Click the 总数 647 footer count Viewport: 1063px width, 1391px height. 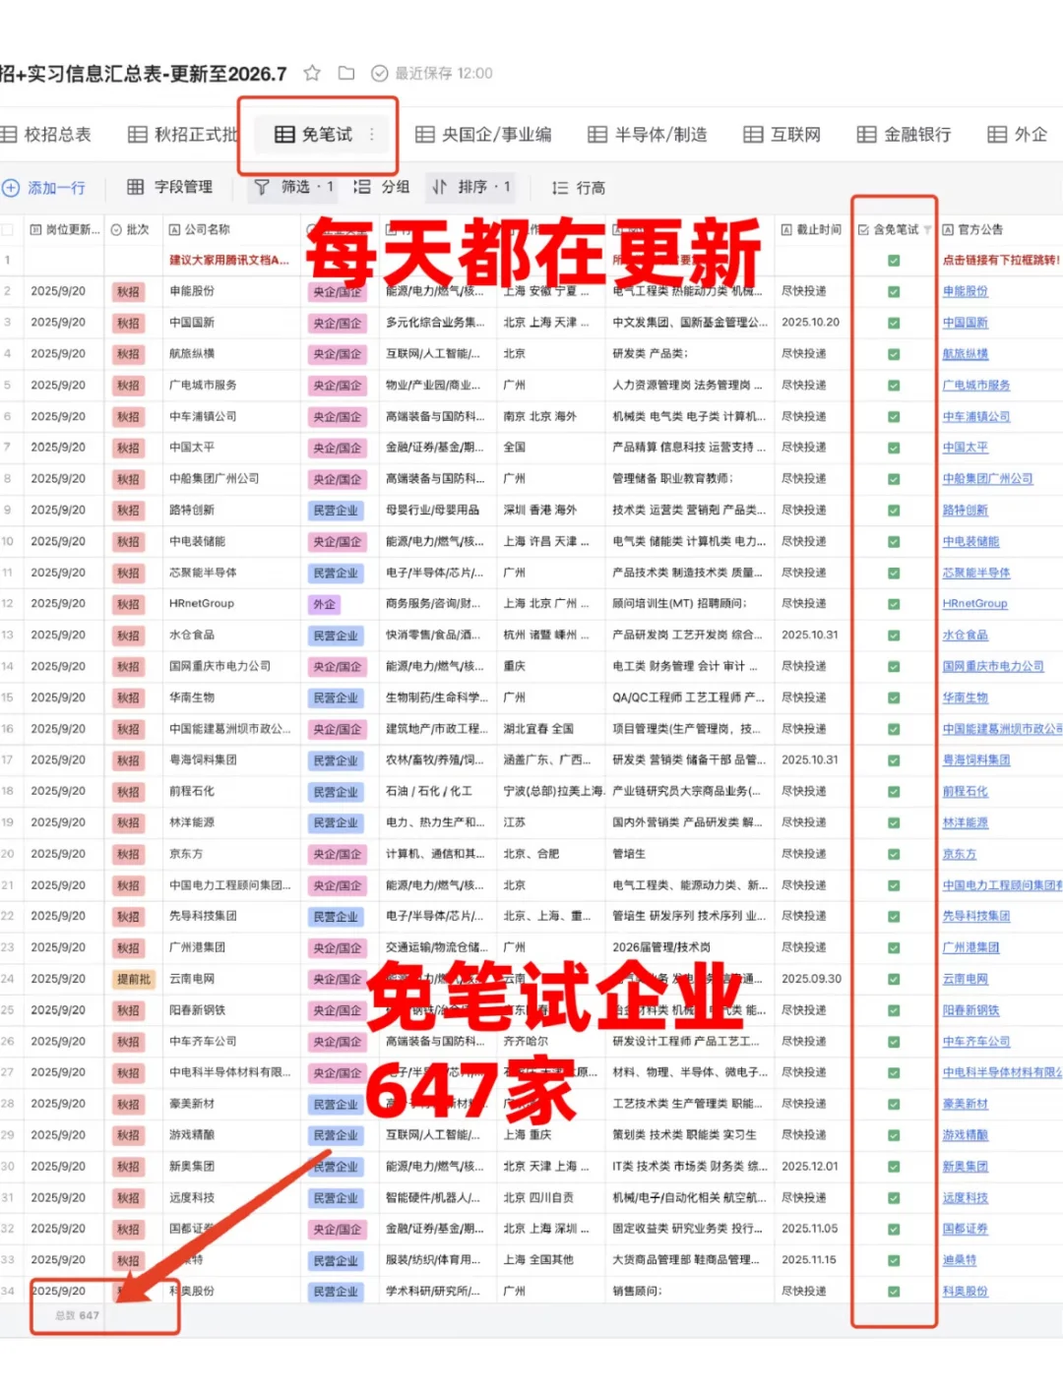[77, 1315]
